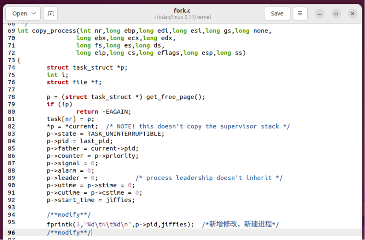Click get_free_page() call
Image resolution: width=365 pixels, height=240 pixels.
(176, 97)
